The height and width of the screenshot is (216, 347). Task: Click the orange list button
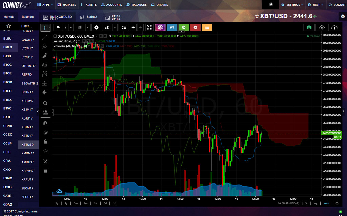(x=207, y=27)
